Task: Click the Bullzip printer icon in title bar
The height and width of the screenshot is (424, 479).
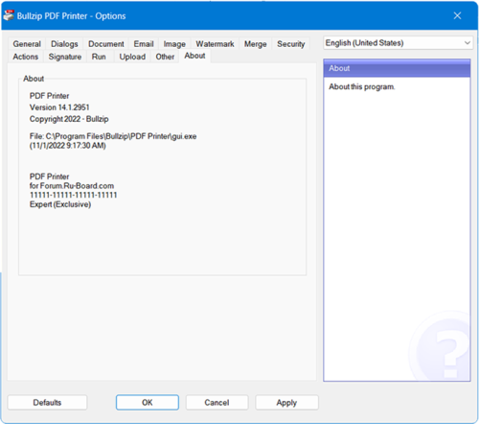Action: point(9,15)
